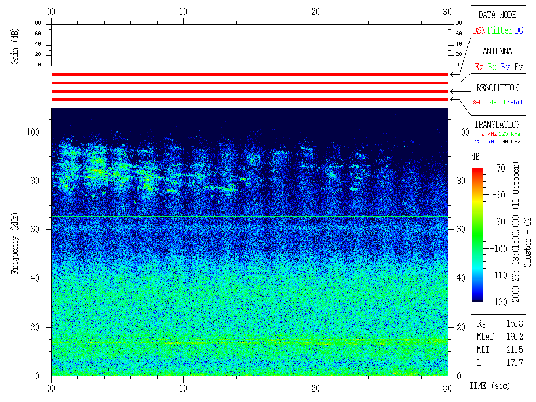The image size is (536, 402).
Task: Select the red Ez antenna label
Action: (479, 68)
